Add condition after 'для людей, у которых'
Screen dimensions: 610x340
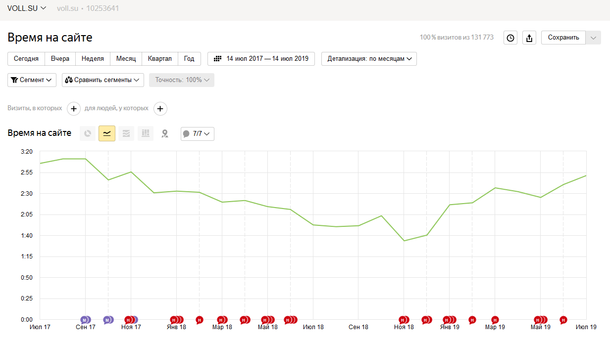point(160,109)
